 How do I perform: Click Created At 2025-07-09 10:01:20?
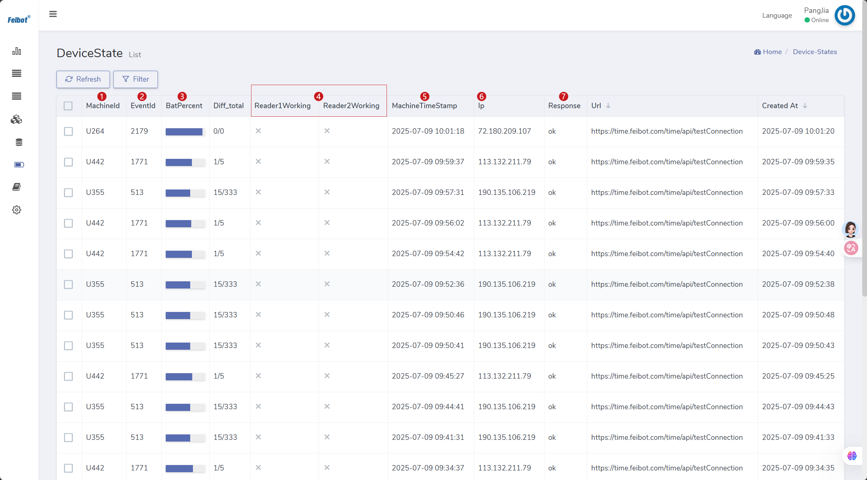tap(798, 131)
